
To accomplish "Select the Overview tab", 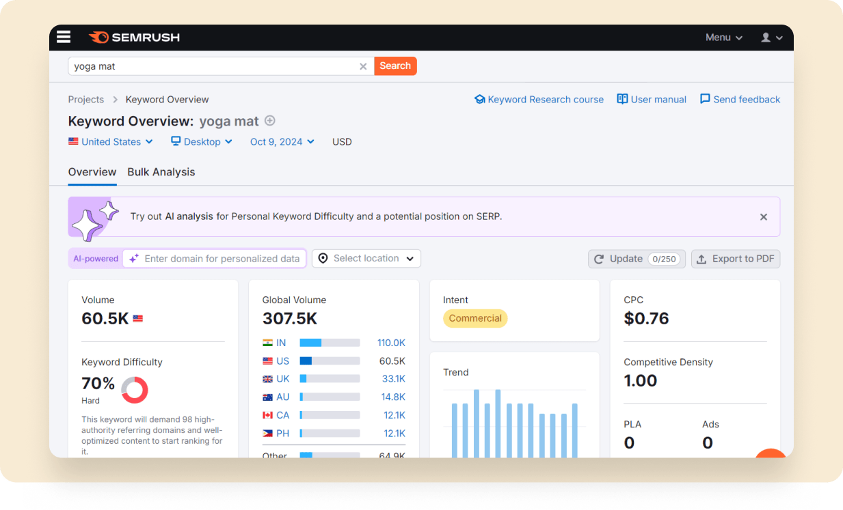I will [92, 172].
